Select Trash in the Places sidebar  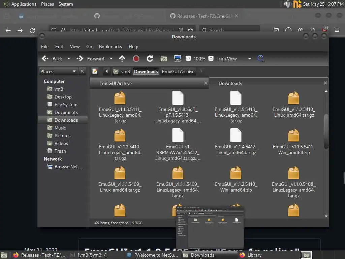60,151
